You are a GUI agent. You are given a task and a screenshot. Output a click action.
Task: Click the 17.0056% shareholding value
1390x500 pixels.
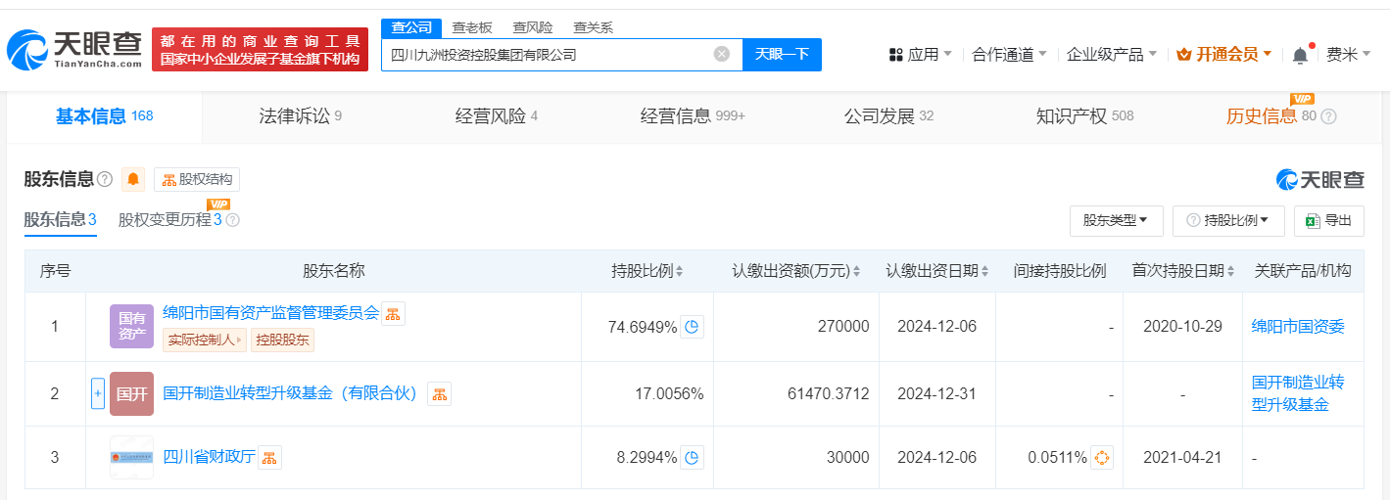click(669, 393)
